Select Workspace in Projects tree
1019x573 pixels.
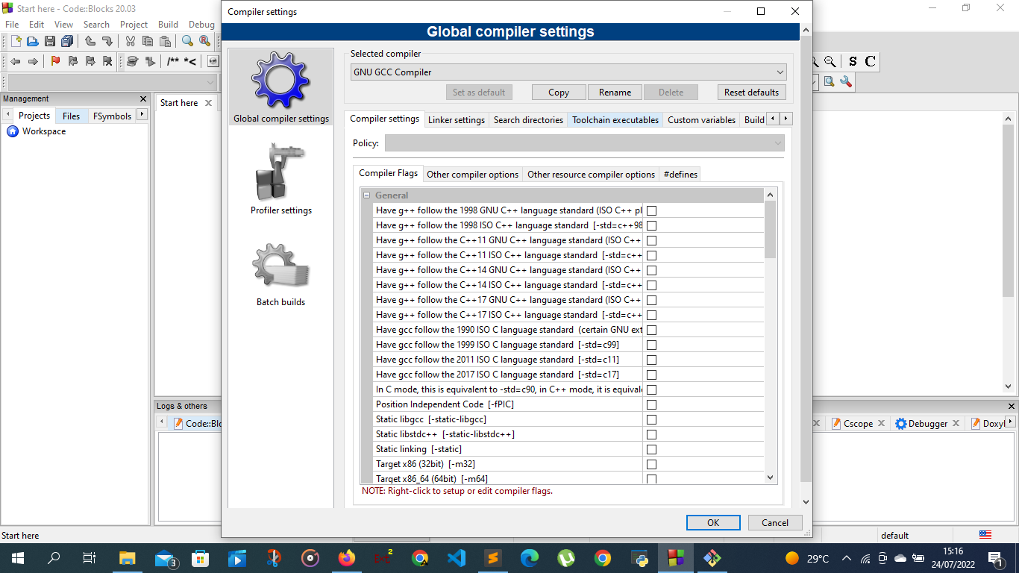43,131
